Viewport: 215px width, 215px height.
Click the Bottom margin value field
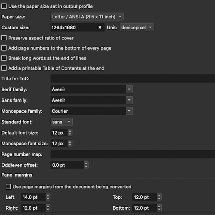[144, 208]
